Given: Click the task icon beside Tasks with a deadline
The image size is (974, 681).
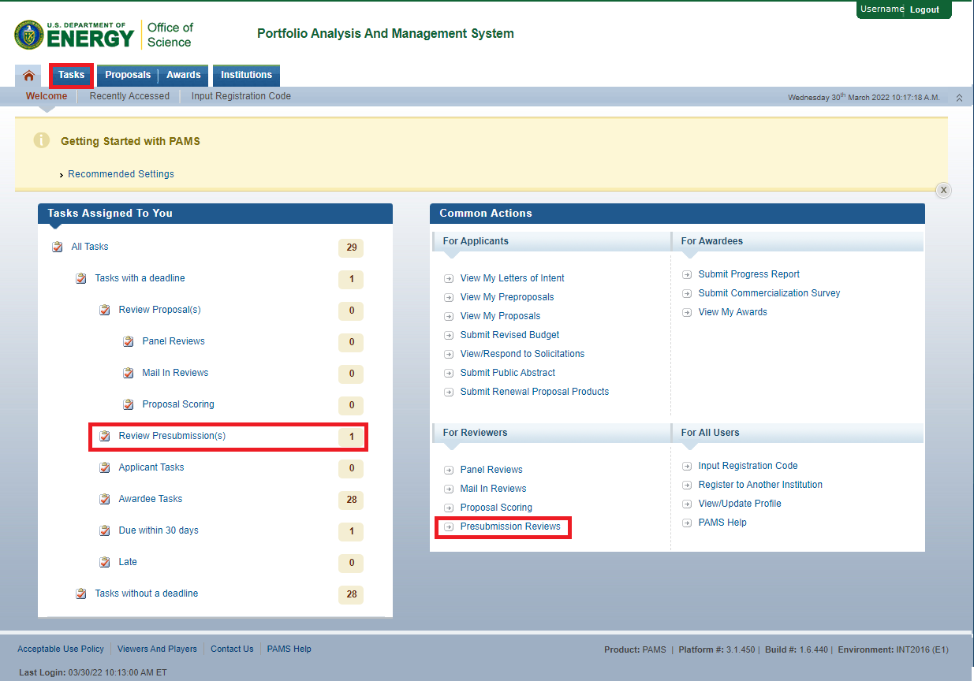Looking at the screenshot, I should pos(81,278).
